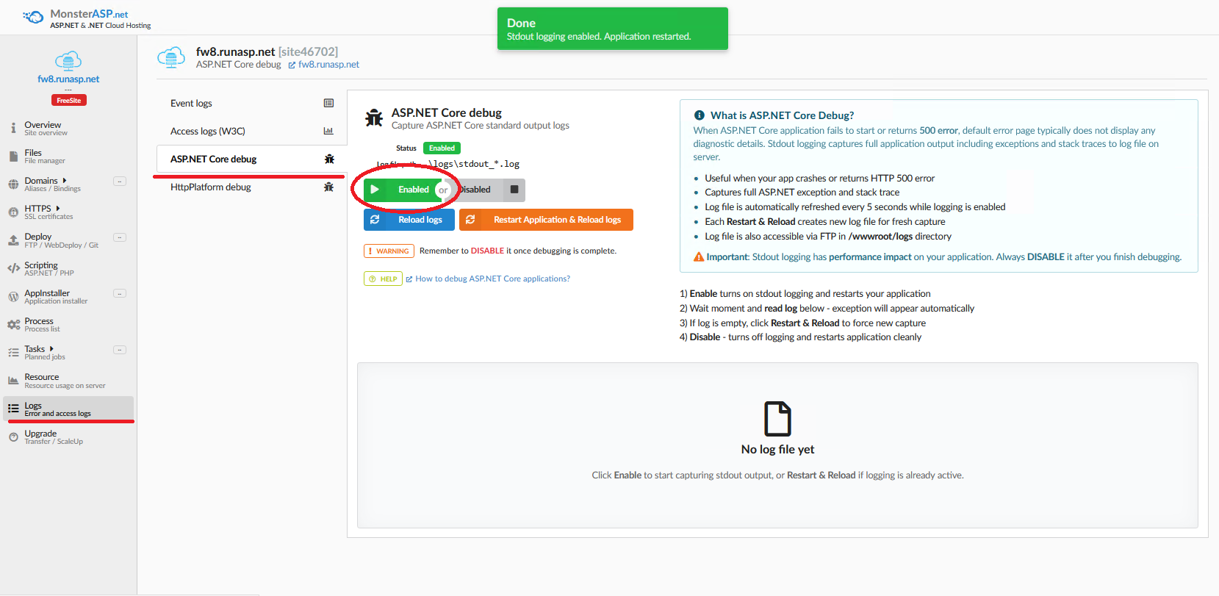Click the Process gears icon
Screen dimensions: 1219x596
[x=13, y=325]
